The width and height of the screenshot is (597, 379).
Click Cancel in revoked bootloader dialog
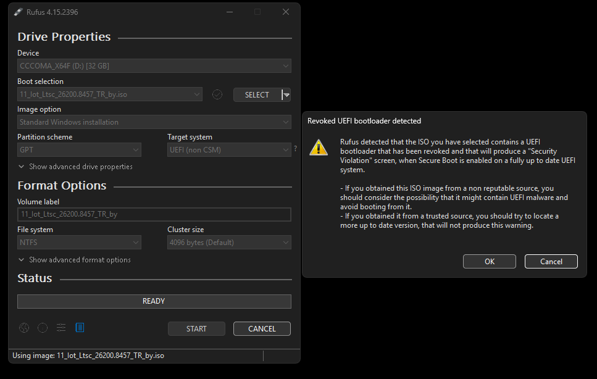(551, 262)
